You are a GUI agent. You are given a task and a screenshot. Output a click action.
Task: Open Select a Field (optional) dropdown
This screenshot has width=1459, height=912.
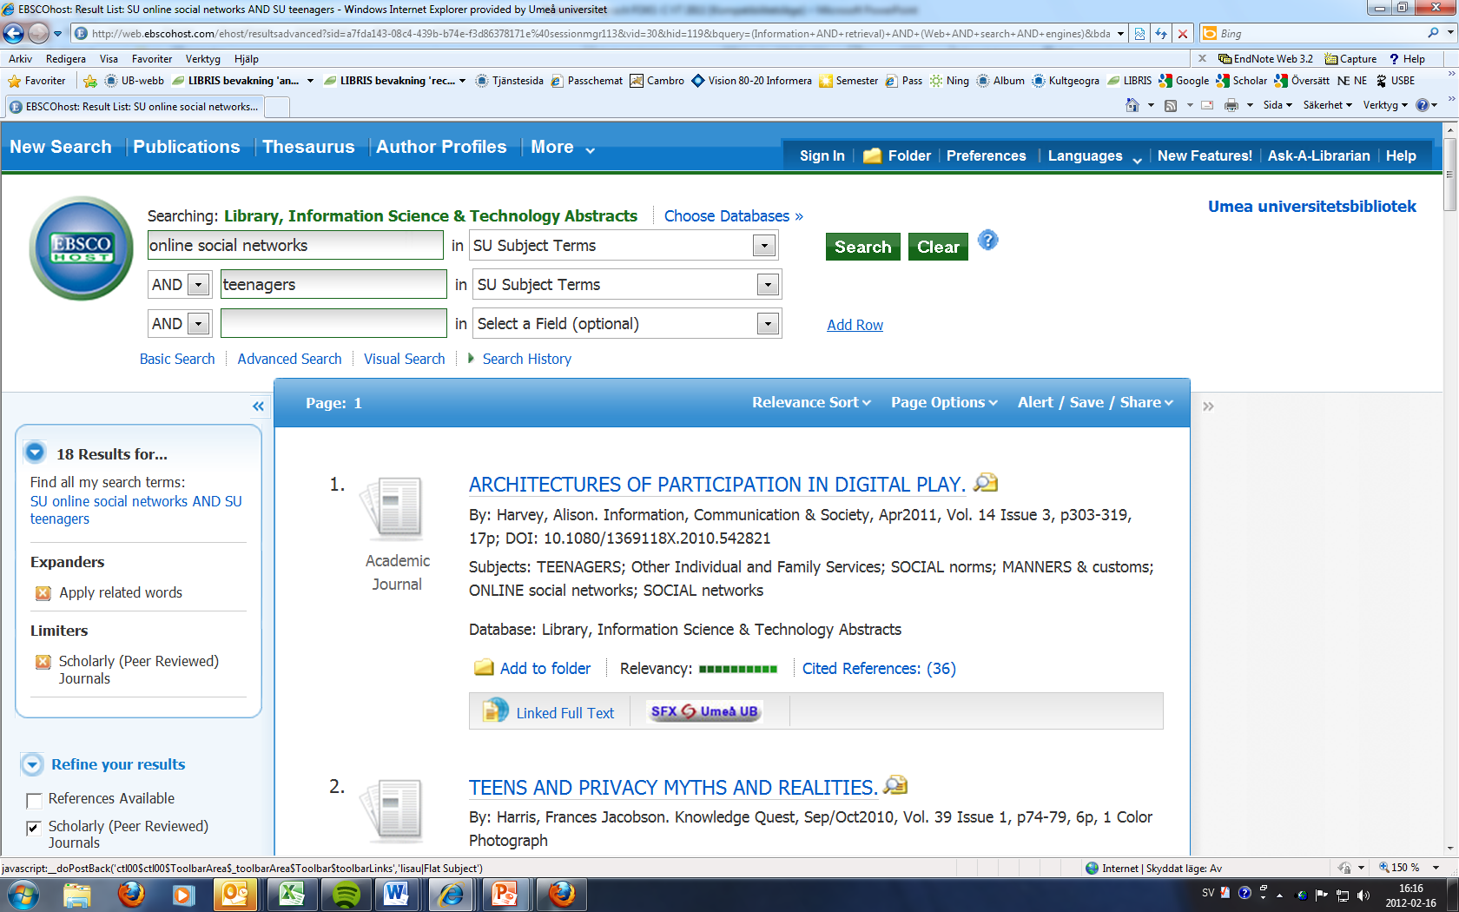point(767,324)
